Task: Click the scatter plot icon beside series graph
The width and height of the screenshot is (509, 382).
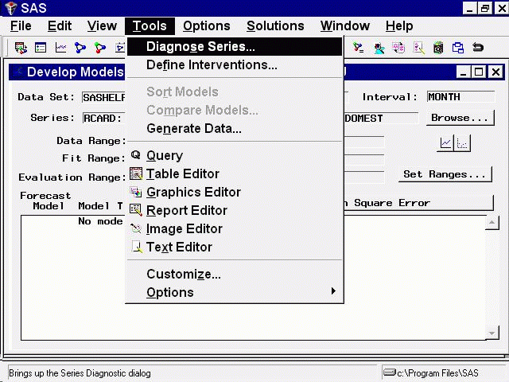Action: (x=462, y=143)
